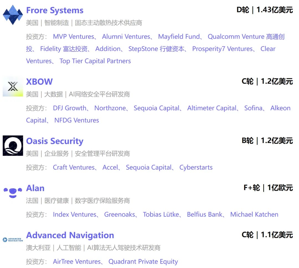Select the Mayfield Fund investor link
Image resolution: width=299 pixels, height=268 pixels.
coord(179,37)
